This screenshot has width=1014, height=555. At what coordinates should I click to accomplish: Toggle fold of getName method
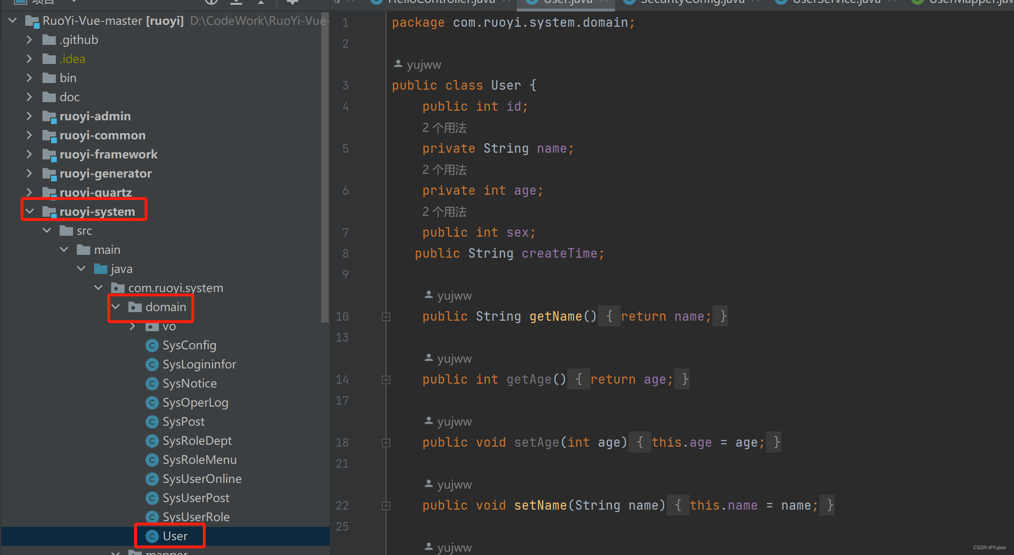[386, 317]
